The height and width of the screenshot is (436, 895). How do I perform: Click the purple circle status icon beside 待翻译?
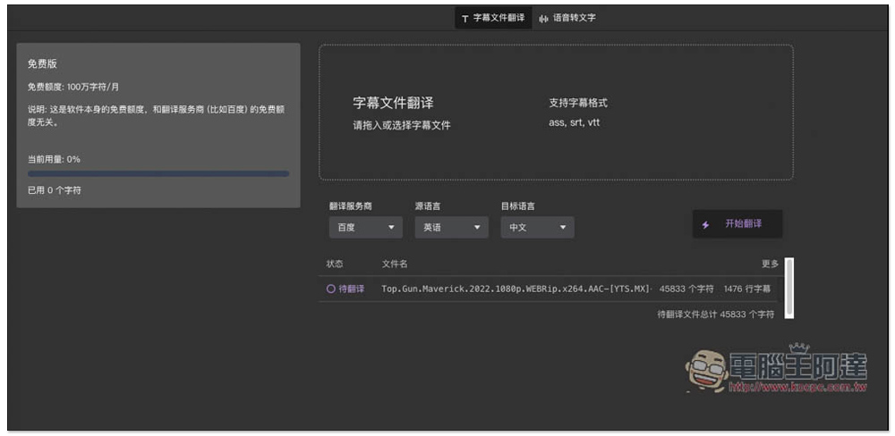point(330,289)
